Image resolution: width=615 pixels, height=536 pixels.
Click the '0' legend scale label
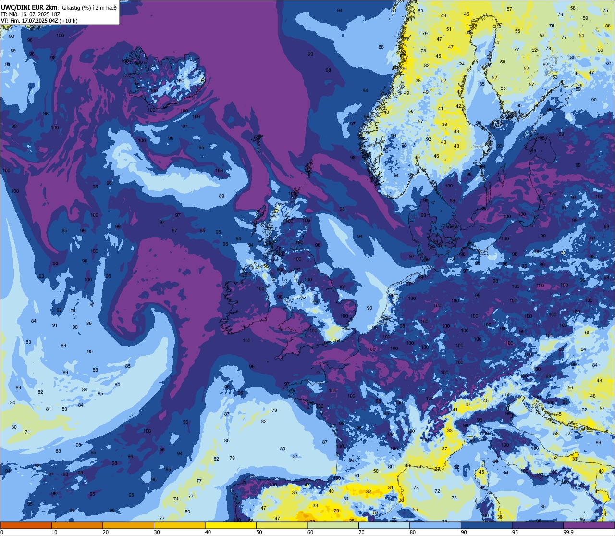(2, 532)
